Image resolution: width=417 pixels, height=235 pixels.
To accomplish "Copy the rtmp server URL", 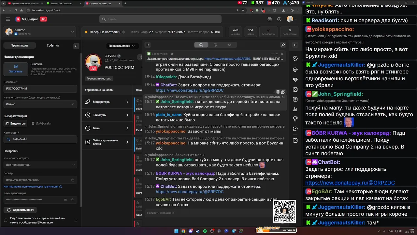I will point(73,180).
